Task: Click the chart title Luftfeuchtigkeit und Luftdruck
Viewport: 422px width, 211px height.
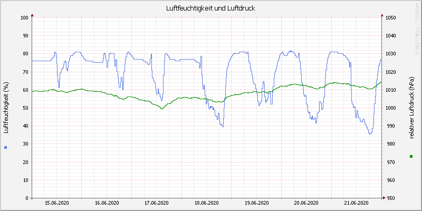Action: click(x=210, y=8)
